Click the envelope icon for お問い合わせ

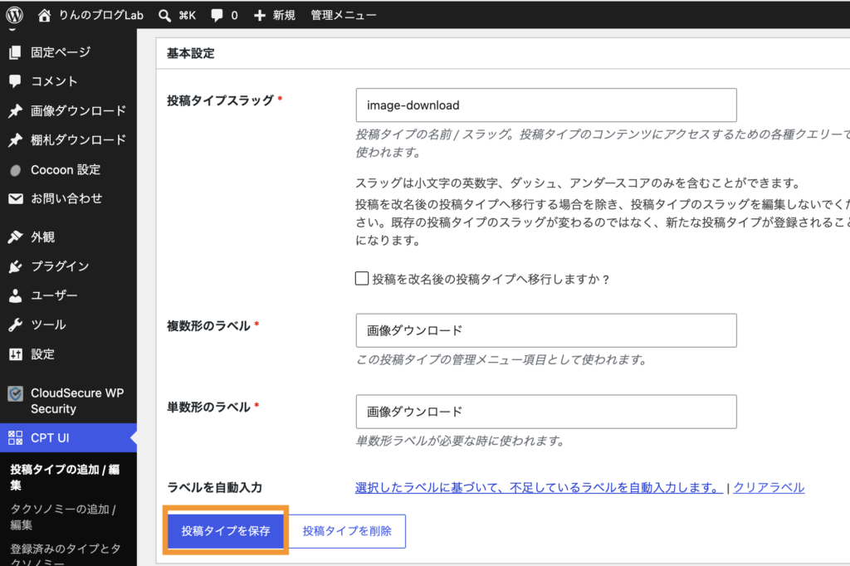15,199
